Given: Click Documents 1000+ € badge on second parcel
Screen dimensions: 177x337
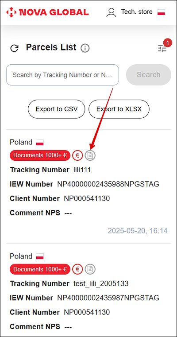Looking at the screenshot, I should (x=40, y=269).
